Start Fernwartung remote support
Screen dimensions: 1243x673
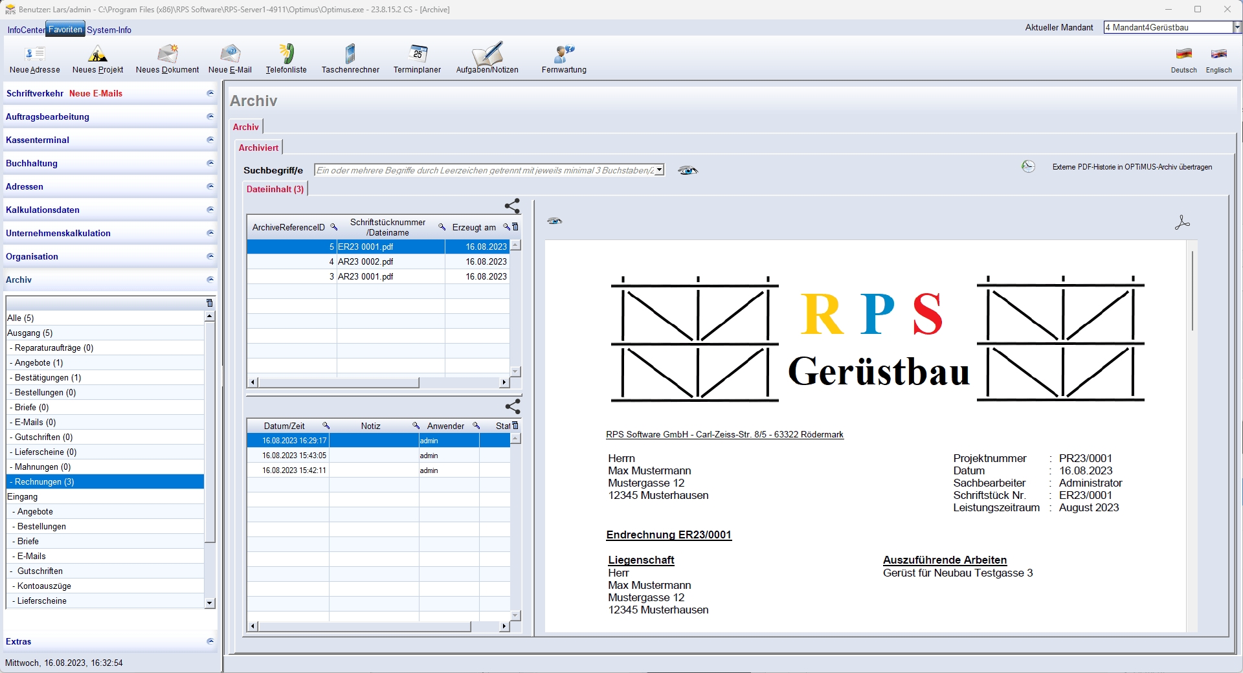point(564,60)
